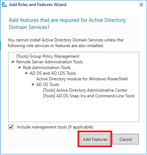Collapse the AD DS and AD LDS Tools arrow
Screen dimensions: 147x155
[x=26, y=73]
